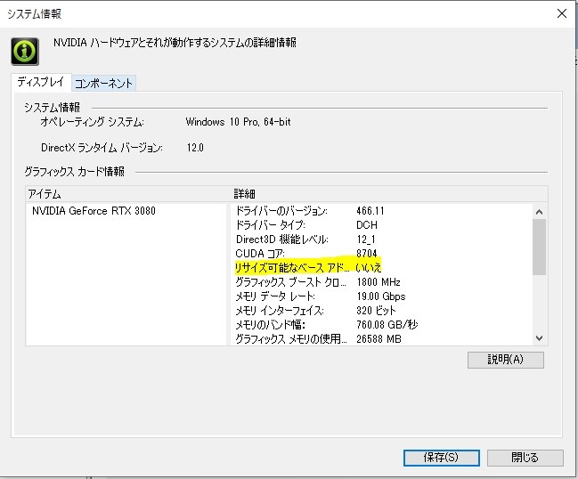Image resolution: width=578 pixels, height=479 pixels.
Task: Select the メモリ インターフェイス row label
Action: click(280, 311)
